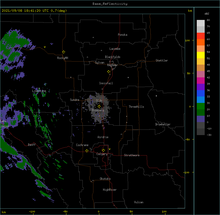Click the km unit label at the bottom left

(4, 212)
